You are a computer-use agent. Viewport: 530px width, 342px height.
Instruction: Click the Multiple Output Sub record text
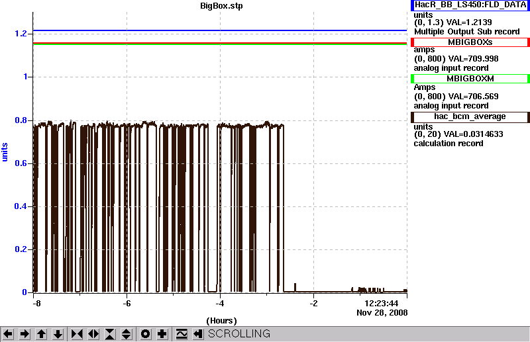pyautogui.click(x=467, y=32)
